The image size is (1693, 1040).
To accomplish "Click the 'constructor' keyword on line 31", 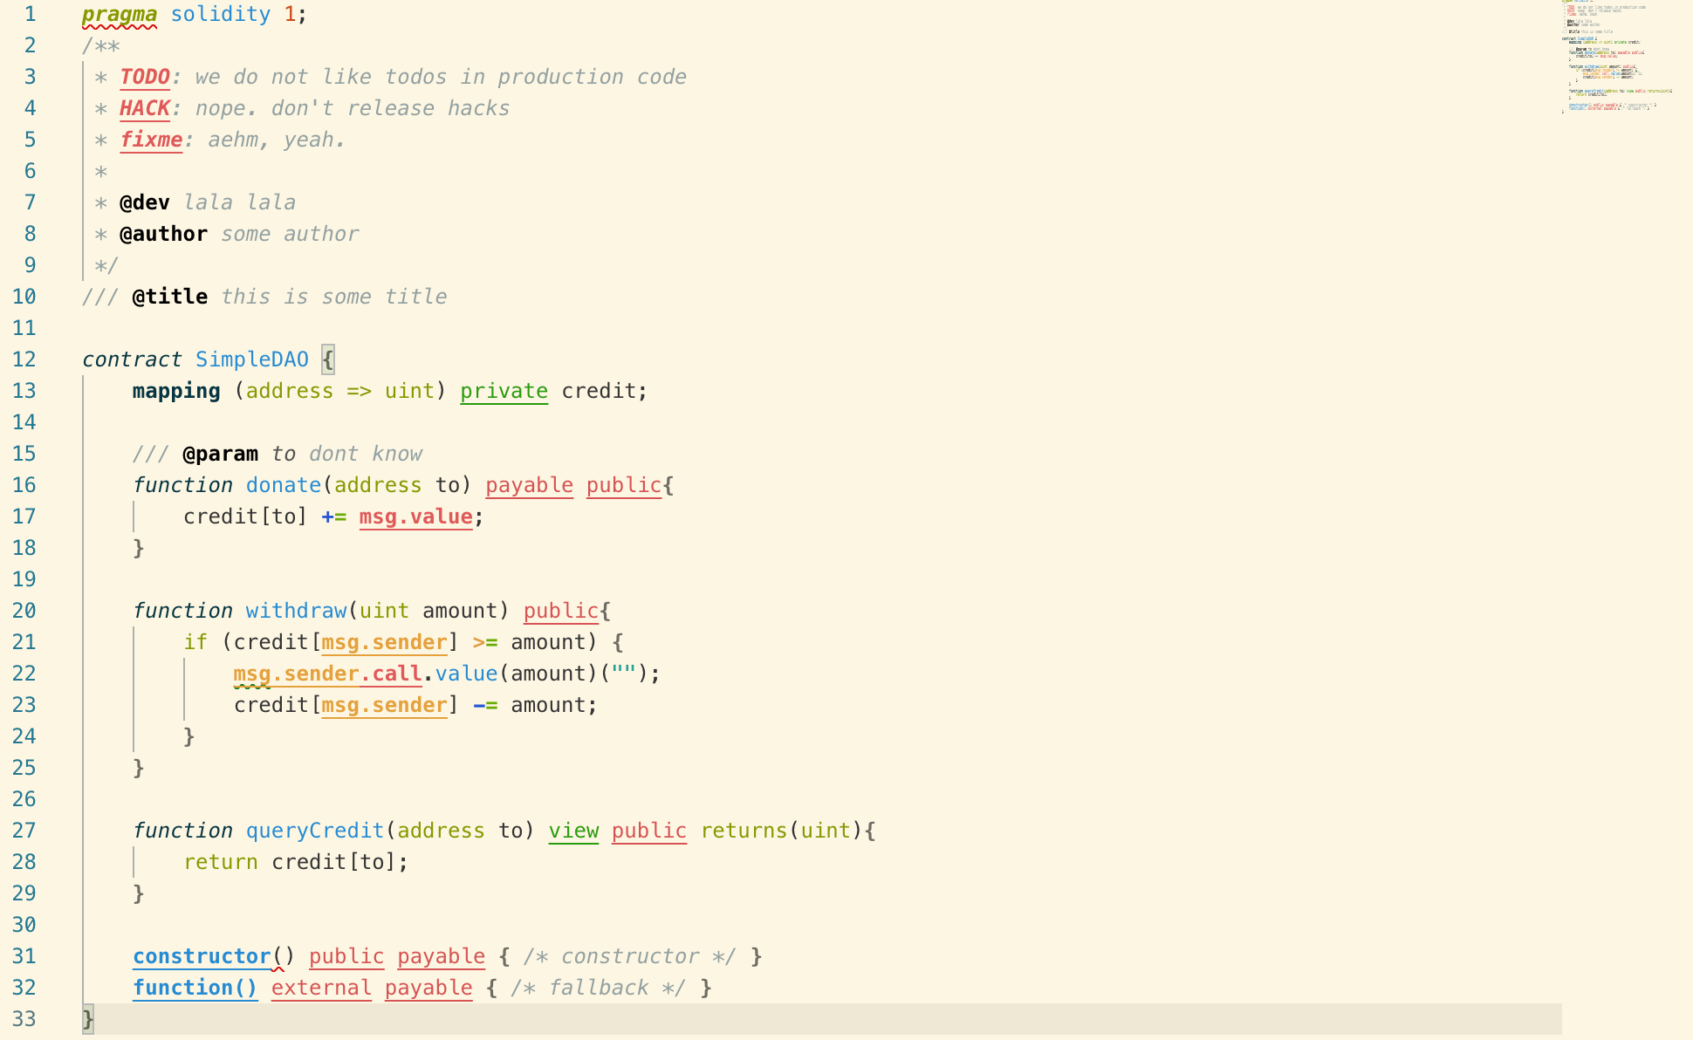I will click(202, 957).
